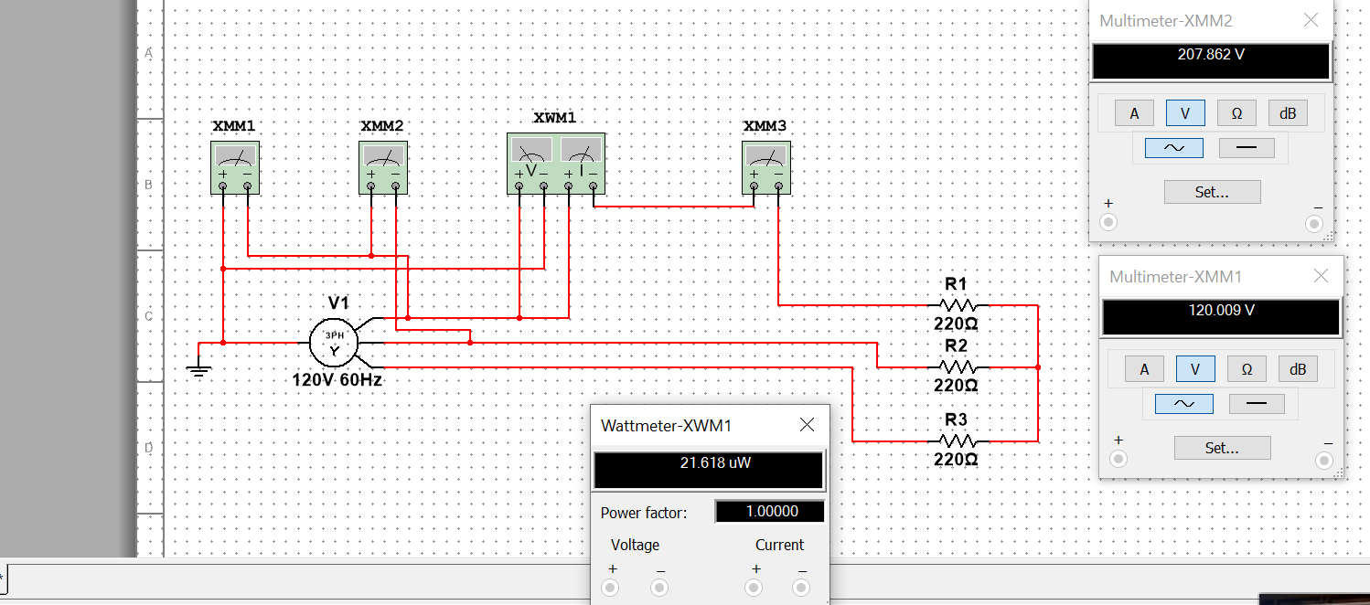Viewport: 1370px width, 605px height.
Task: Click XMM1's voltage reading display
Action: click(x=1221, y=317)
